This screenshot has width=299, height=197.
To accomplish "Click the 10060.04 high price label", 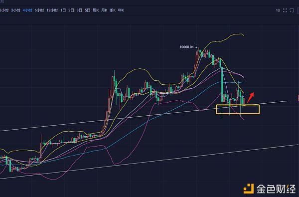I will [x=186, y=47].
